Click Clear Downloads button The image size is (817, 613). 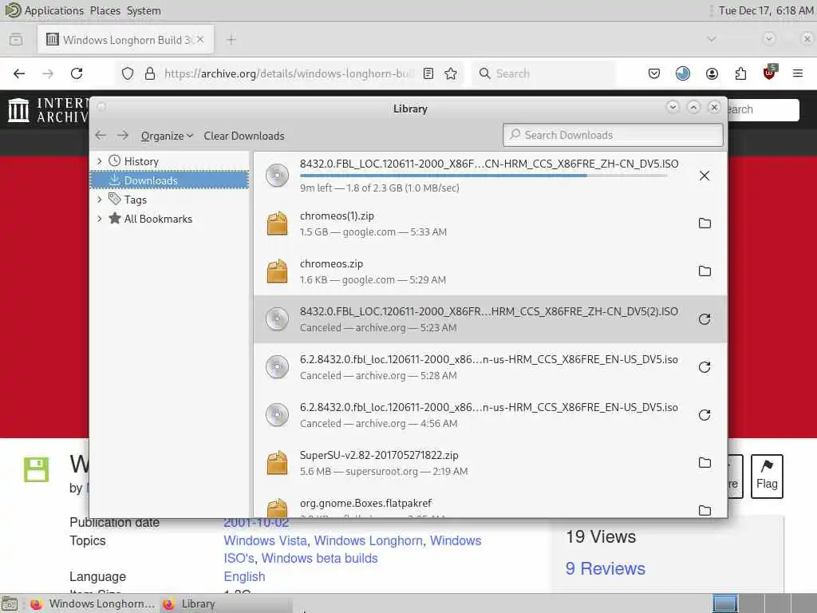244,136
